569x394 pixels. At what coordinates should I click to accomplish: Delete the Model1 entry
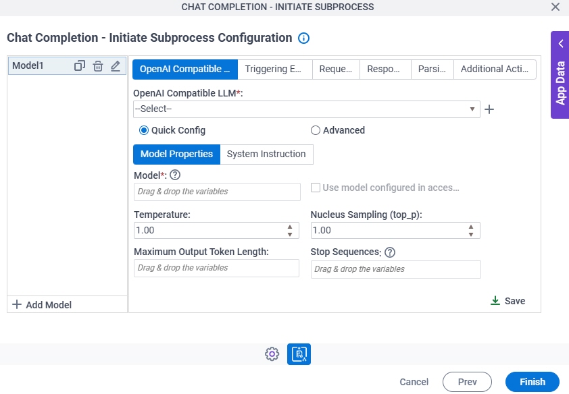tap(97, 66)
